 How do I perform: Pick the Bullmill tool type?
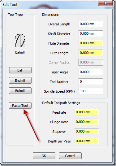click(20, 91)
